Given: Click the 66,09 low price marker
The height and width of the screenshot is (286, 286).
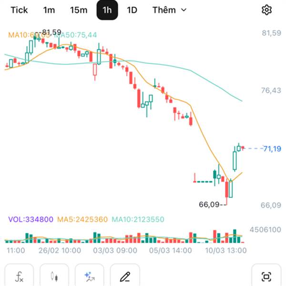Looking at the screenshot, I should coord(210,204).
